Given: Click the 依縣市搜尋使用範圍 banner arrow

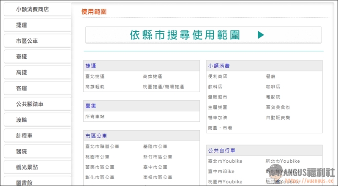Looking at the screenshot, I should coord(261,35).
